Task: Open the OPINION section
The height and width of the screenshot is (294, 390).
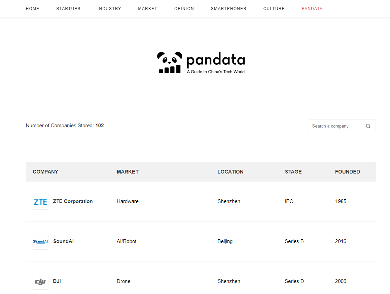Action: (184, 8)
